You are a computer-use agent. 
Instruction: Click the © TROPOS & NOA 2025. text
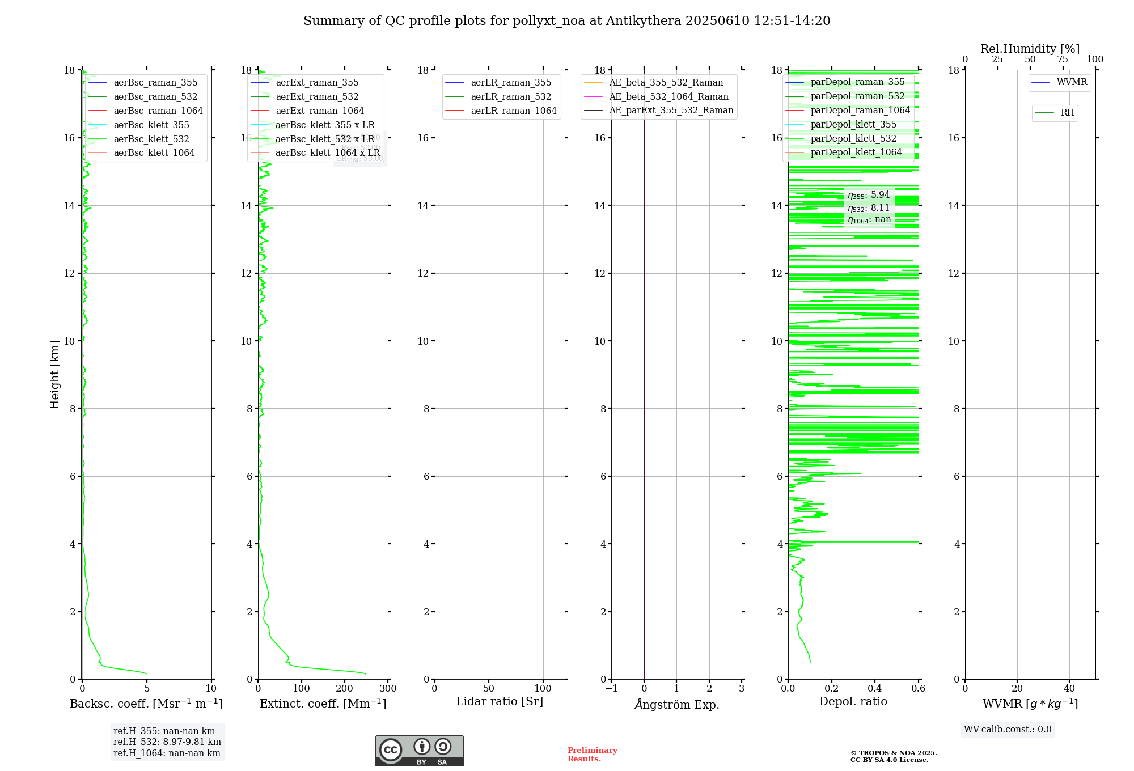(894, 753)
